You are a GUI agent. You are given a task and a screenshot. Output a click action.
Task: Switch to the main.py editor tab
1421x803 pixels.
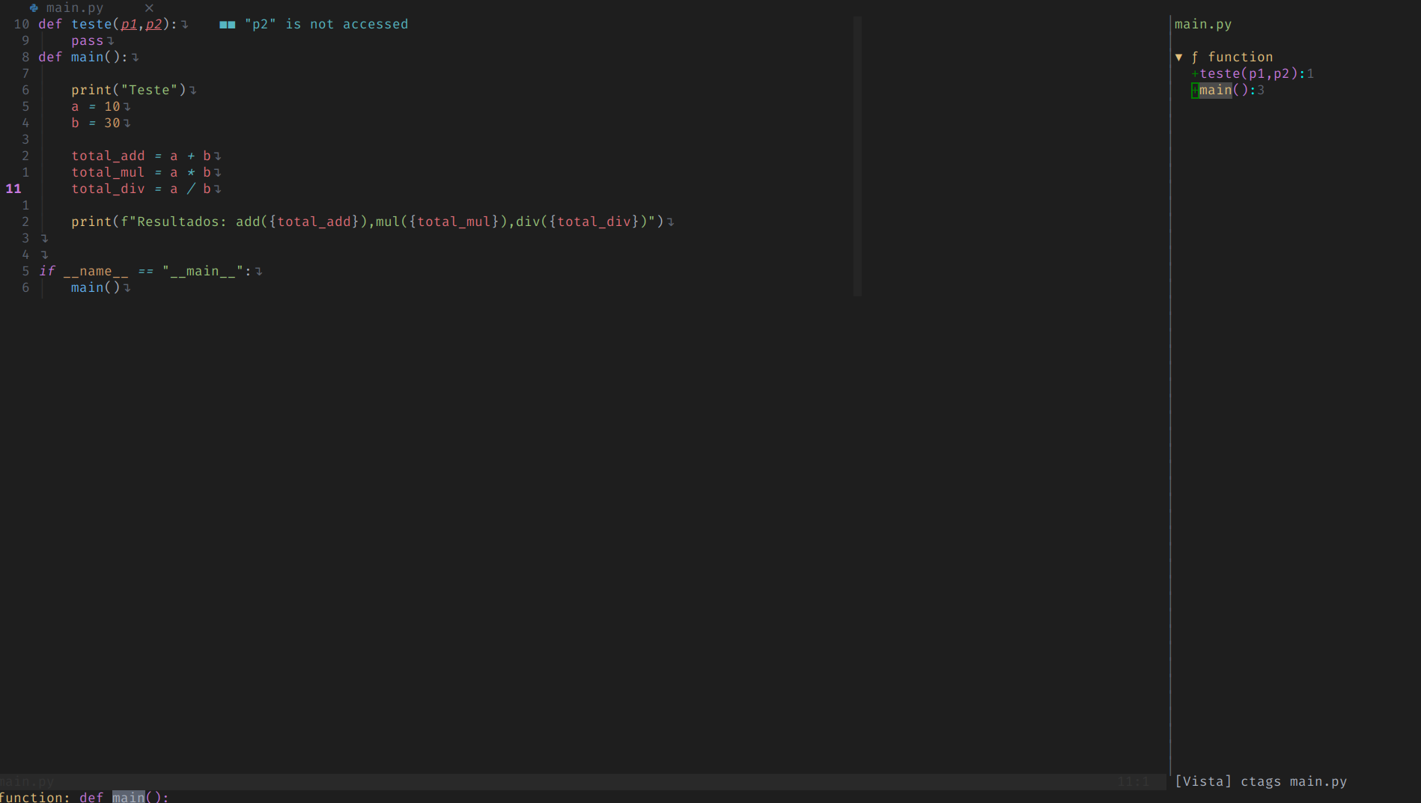(73, 7)
